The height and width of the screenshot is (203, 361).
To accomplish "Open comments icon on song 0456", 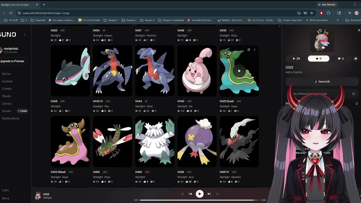I will pos(67,111).
